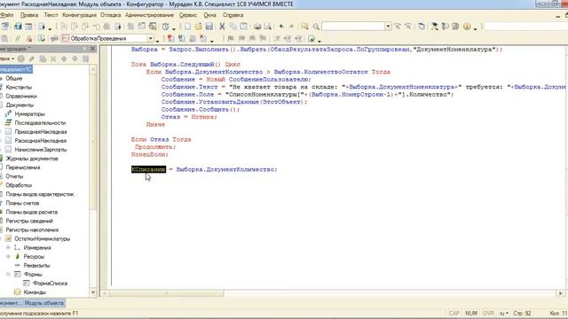Click the Save (floppy disk) toolbar icon
The image size is (568, 319).
coord(209,27)
